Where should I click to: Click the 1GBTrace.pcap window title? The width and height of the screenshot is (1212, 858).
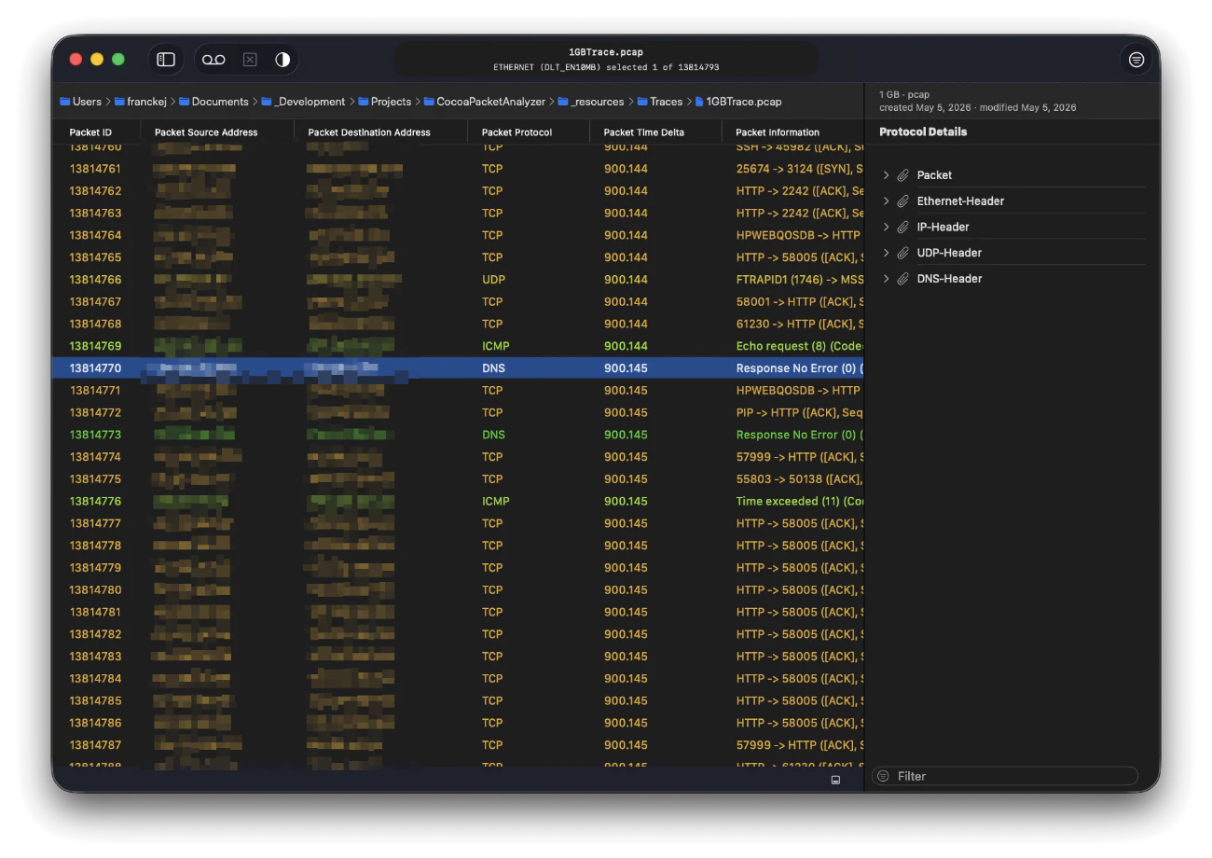click(x=606, y=52)
